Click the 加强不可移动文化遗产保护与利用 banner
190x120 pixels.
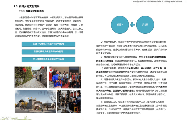click(x=48, y=44)
